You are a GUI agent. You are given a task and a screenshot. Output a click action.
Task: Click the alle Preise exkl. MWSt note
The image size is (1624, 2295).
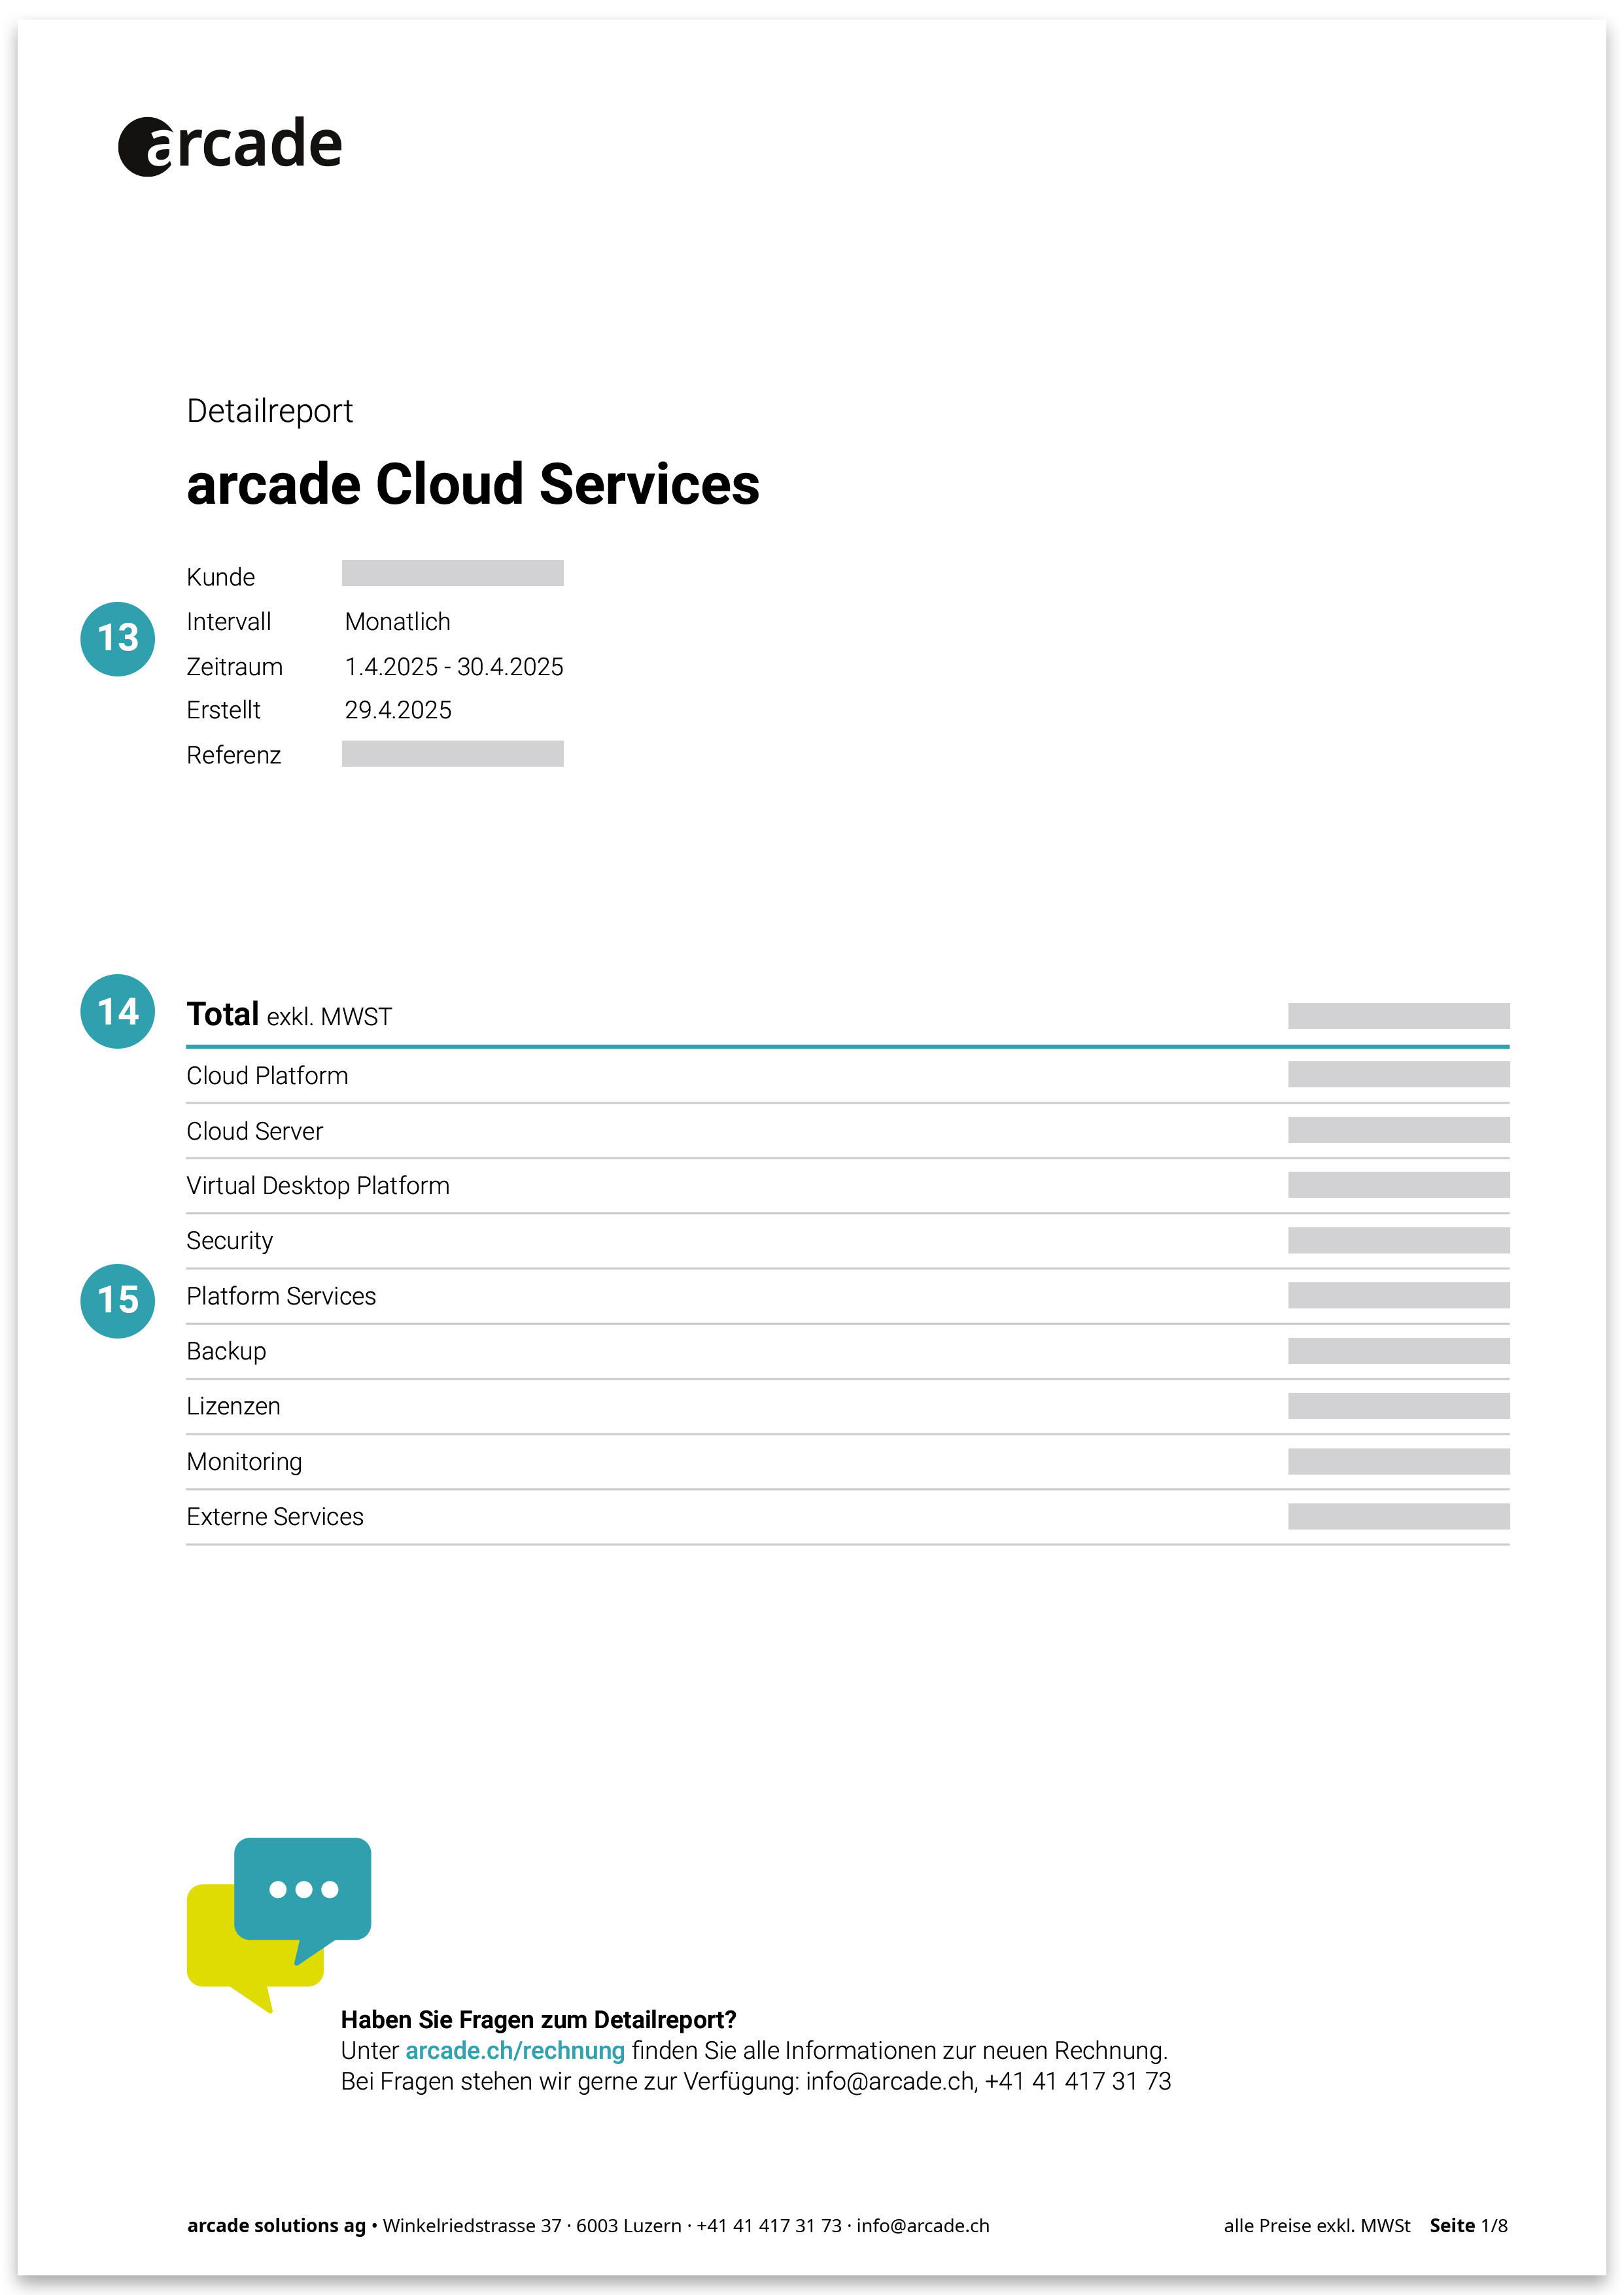click(x=1316, y=2225)
